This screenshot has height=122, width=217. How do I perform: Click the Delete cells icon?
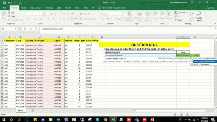[x=162, y=14]
